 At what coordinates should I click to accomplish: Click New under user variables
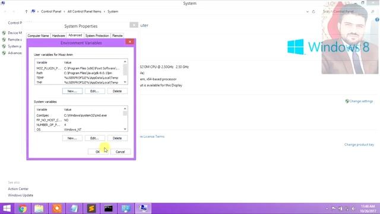[x=72, y=91]
